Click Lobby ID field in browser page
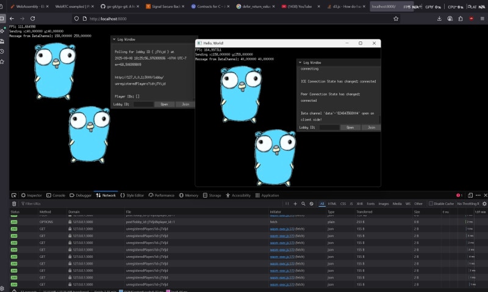Viewport: 488px width, 292px height. click(x=143, y=104)
